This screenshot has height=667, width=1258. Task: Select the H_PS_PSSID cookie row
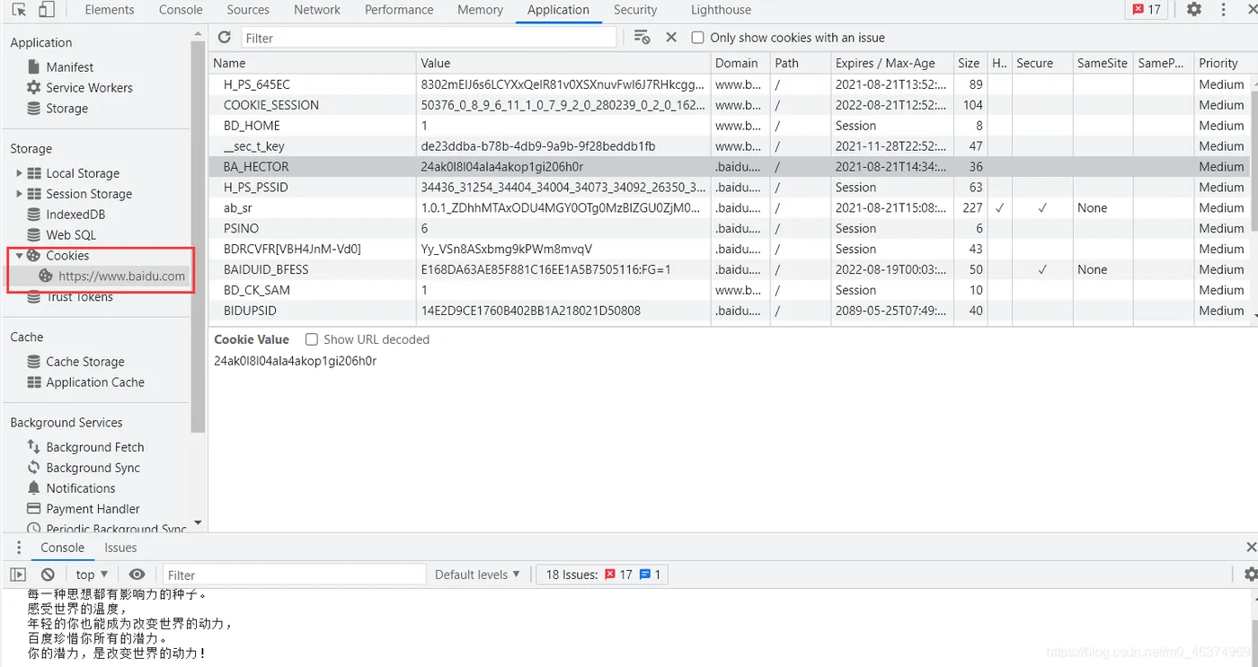click(729, 187)
